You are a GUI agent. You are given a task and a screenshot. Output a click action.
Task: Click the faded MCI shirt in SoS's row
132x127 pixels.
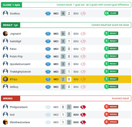[x=48, y=115]
